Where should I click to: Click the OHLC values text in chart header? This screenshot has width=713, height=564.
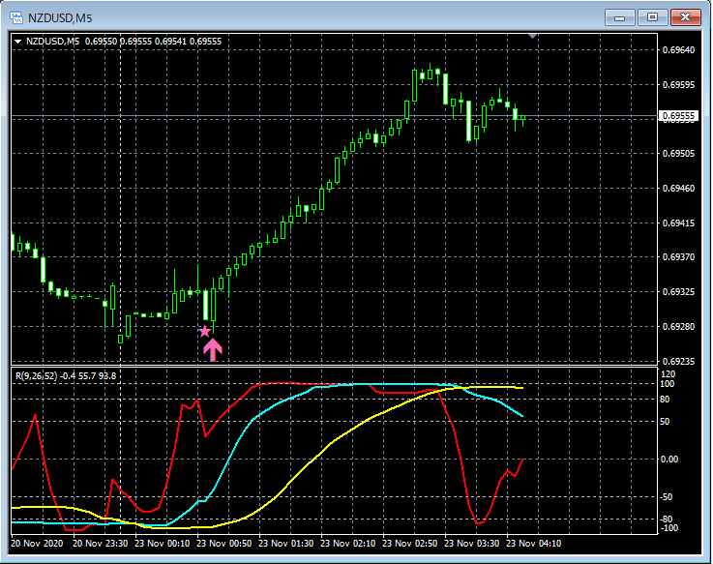pyautogui.click(x=153, y=42)
